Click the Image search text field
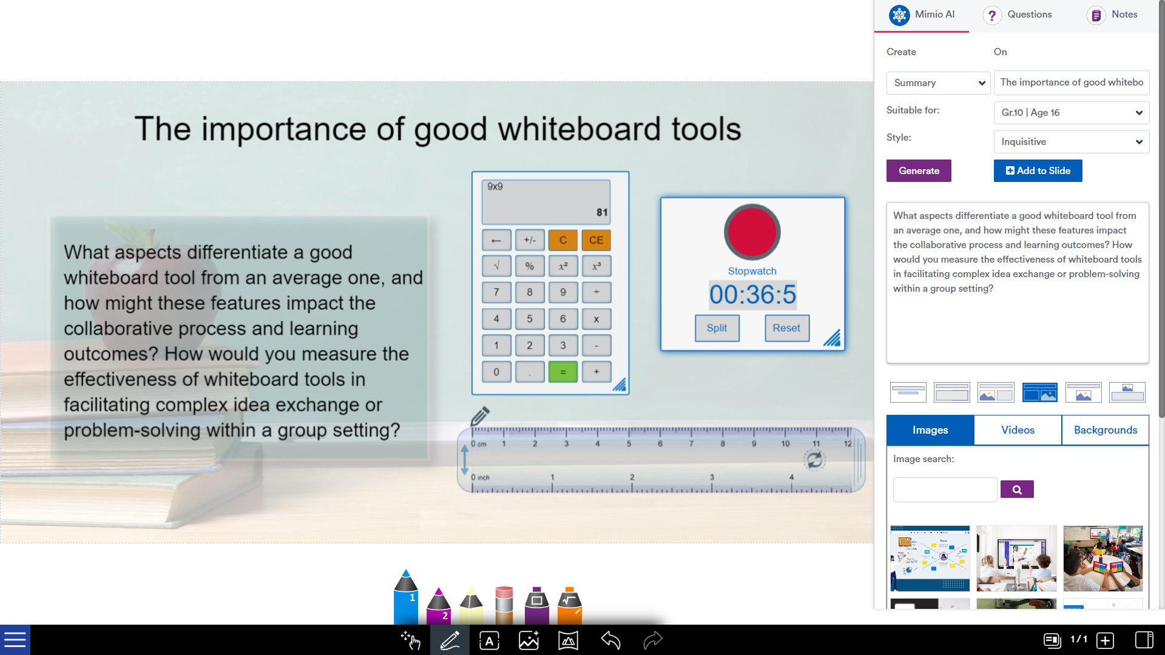 click(945, 489)
